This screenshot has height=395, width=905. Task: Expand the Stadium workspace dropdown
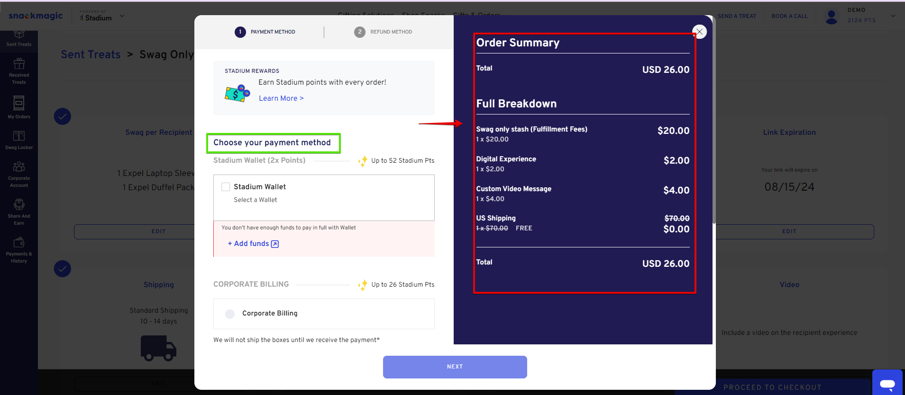coord(122,16)
